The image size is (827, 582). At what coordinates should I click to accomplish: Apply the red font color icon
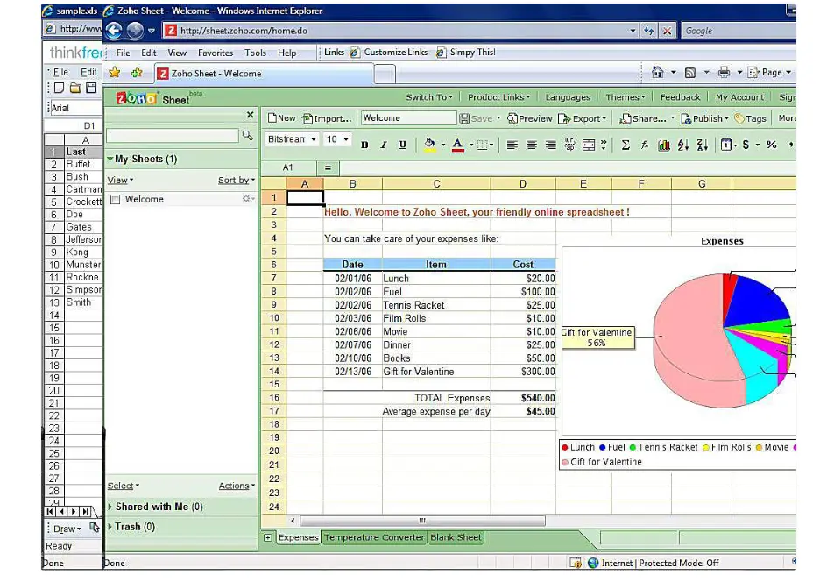coord(458,145)
